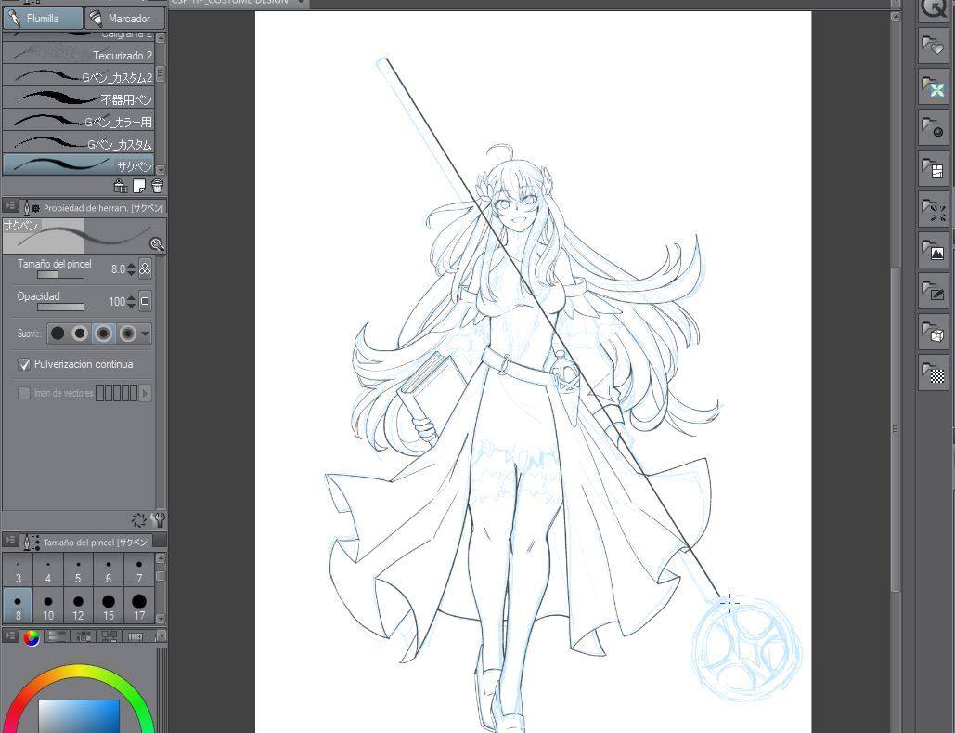This screenshot has width=955, height=733.
Task: Click the Opacidad value stepper arrows
Action: [x=131, y=301]
